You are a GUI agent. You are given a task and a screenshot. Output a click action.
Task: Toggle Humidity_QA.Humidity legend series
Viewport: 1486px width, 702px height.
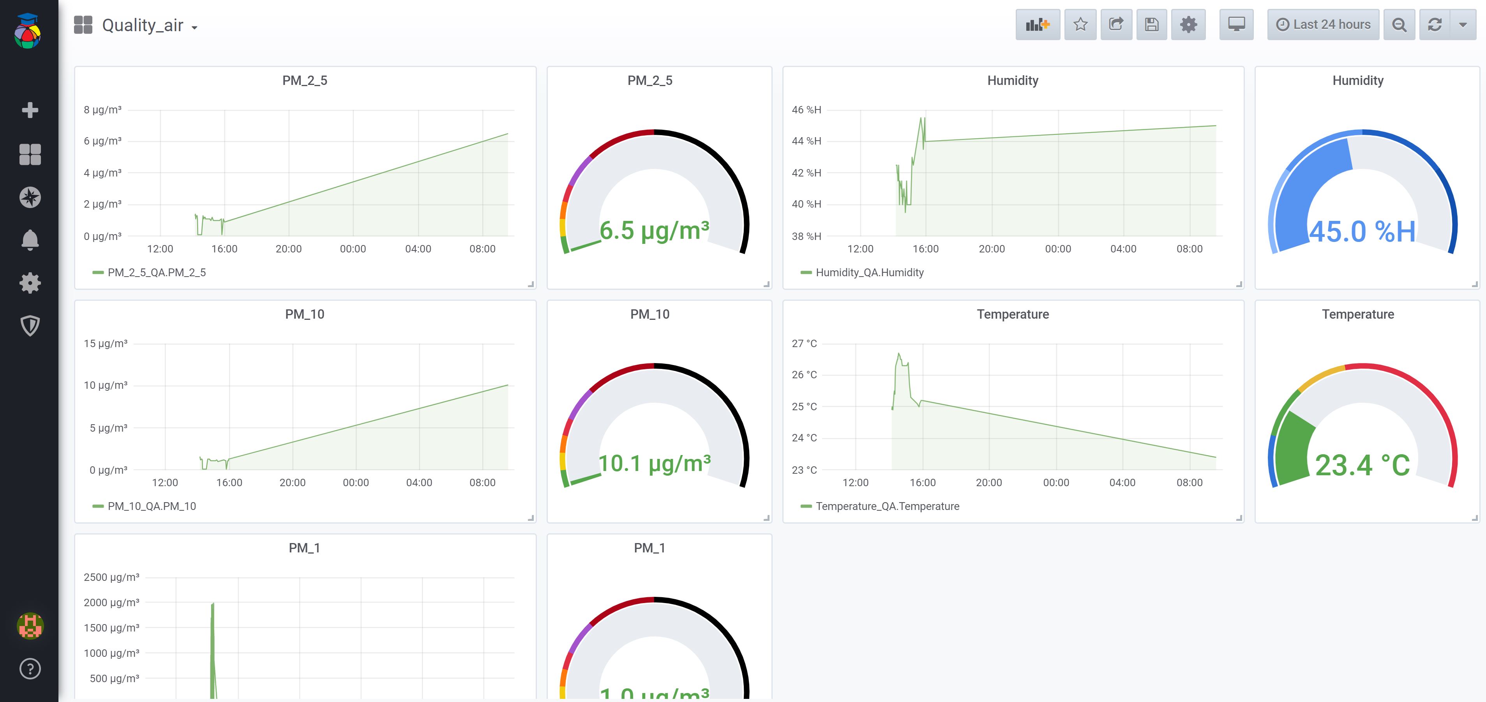870,272
